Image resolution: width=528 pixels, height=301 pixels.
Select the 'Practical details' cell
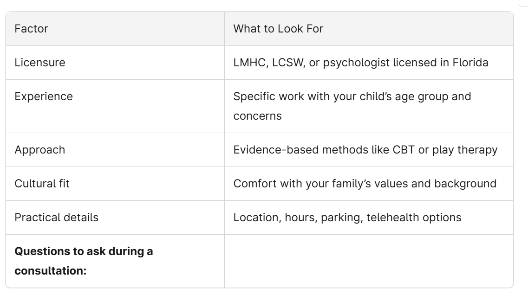[57, 218]
